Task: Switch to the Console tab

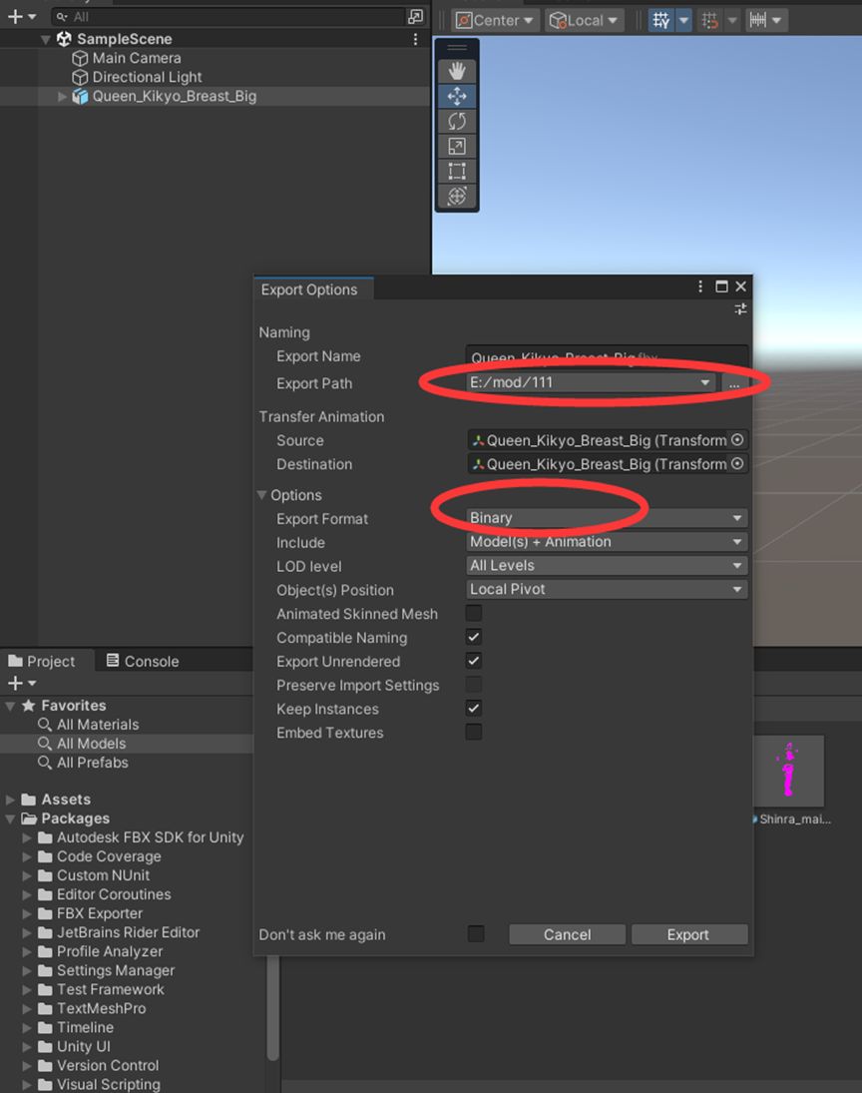Action: click(142, 661)
